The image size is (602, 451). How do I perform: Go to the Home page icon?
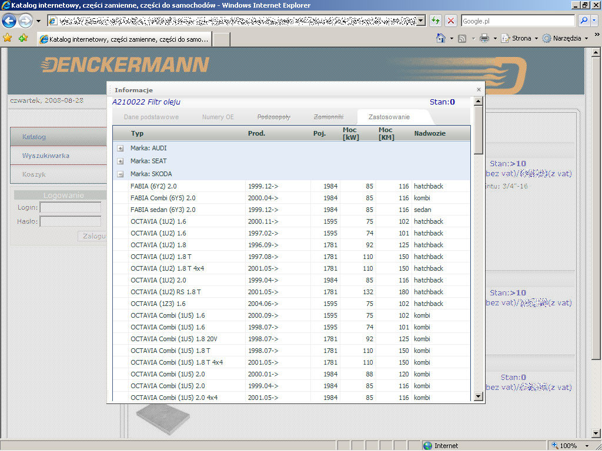[x=441, y=38]
